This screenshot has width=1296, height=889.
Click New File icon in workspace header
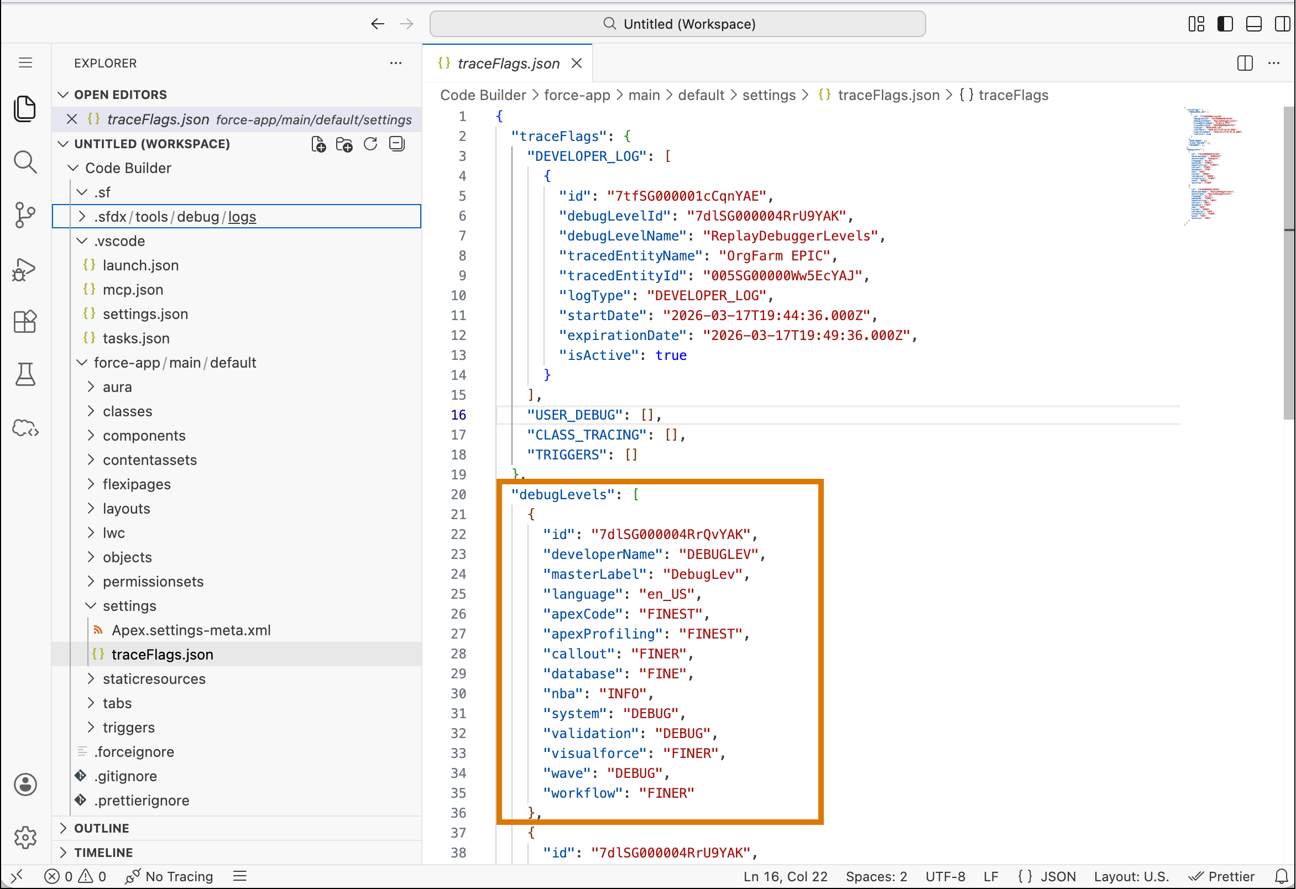pyautogui.click(x=318, y=144)
